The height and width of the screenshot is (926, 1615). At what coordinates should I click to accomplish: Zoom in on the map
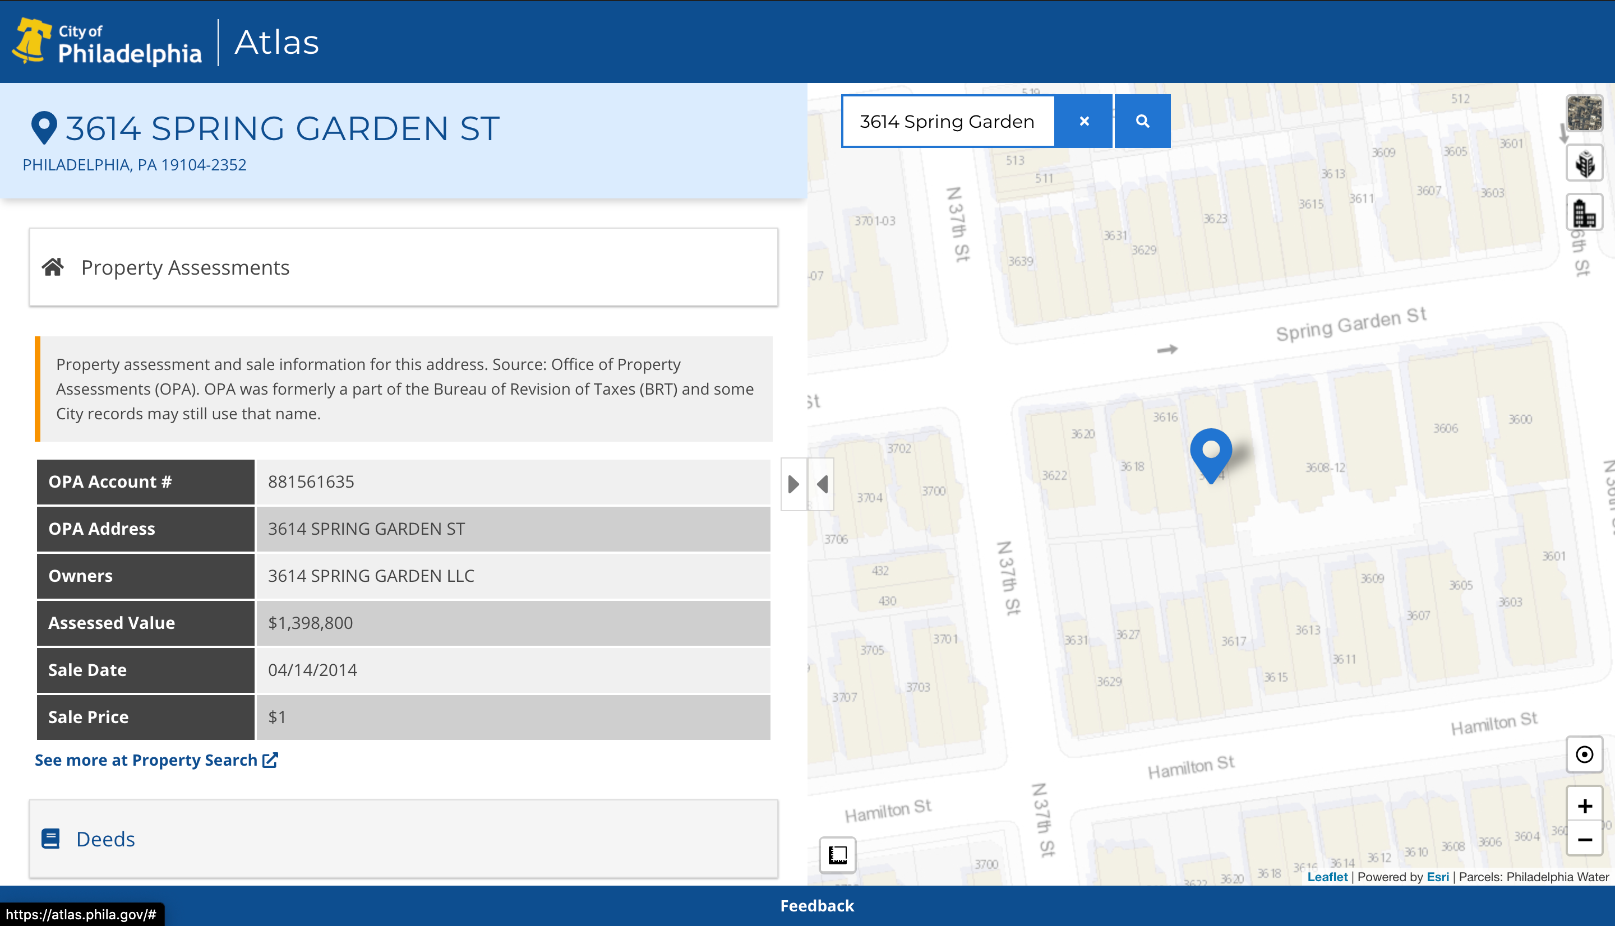pos(1584,806)
